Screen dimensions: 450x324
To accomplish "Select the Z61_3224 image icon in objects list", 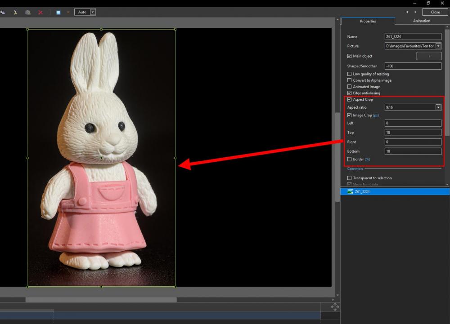I will [x=350, y=191].
